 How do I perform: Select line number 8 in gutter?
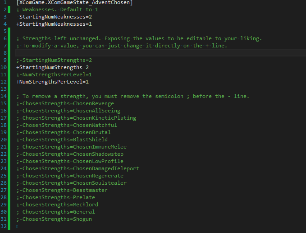click(x=5, y=53)
